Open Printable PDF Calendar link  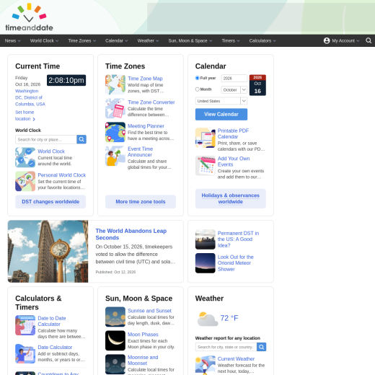(x=233, y=133)
